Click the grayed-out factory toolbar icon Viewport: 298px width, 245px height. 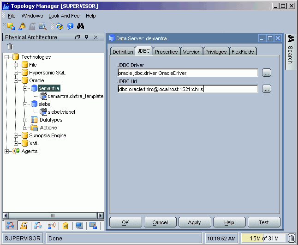[x=32, y=26]
